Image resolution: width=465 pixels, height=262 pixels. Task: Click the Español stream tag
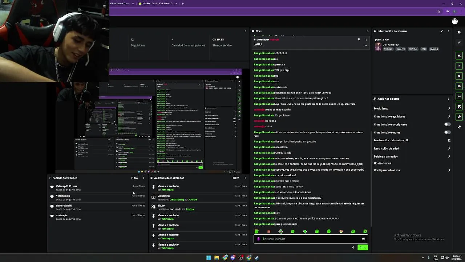click(401, 49)
